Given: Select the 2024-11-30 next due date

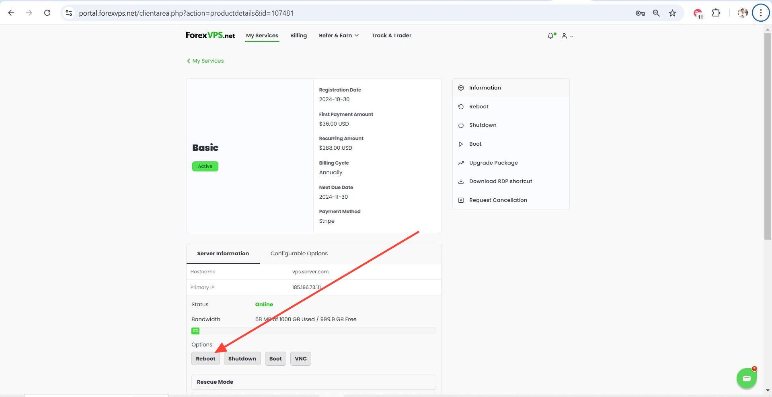Looking at the screenshot, I should pos(333,197).
